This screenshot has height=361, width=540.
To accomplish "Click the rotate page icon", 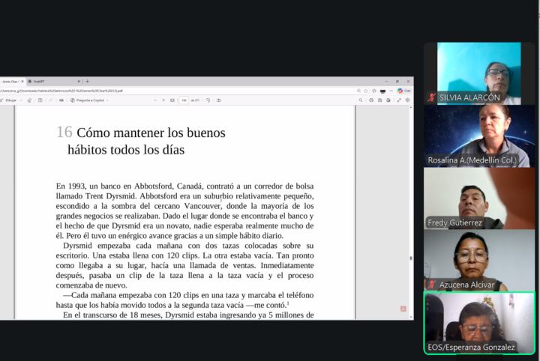I will point(208,100).
